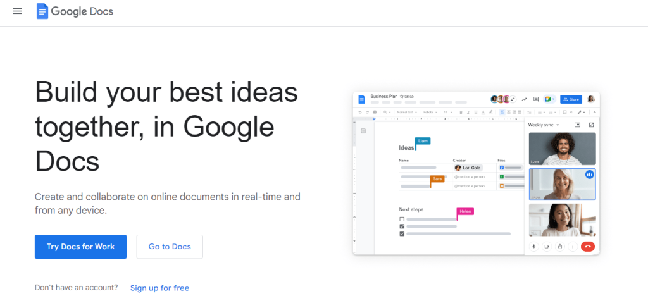648x308 pixels.
Task: Collapse toolbar with the up chevron
Action: 595,113
